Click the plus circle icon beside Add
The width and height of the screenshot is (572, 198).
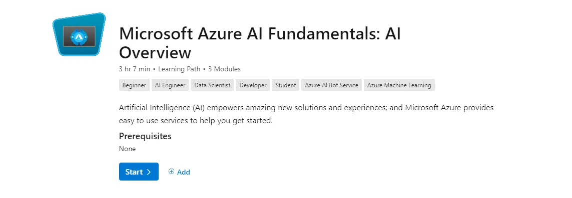[x=172, y=172]
